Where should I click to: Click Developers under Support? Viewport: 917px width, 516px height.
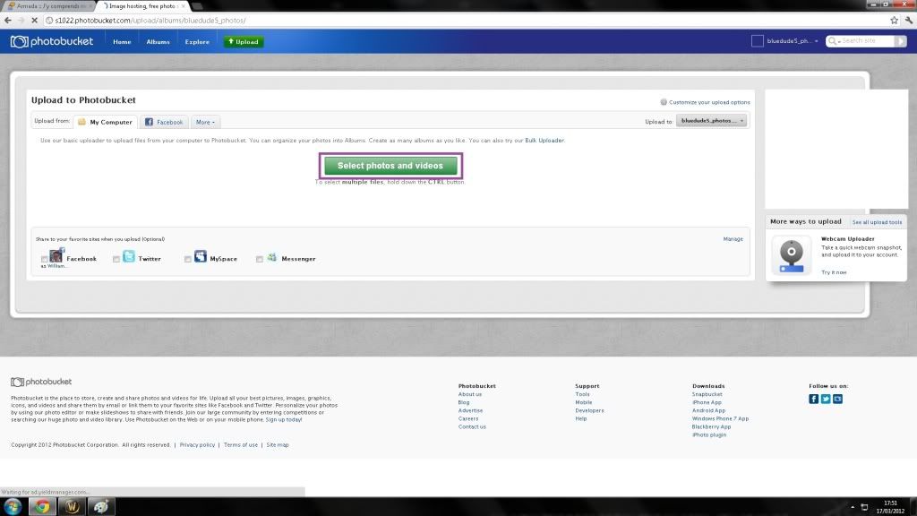[x=589, y=410]
